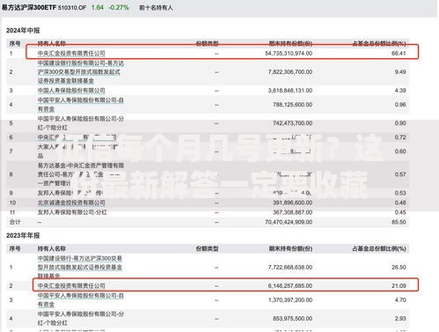The width and height of the screenshot is (439, 332).
Task: Select ratio value 0.72
Action: (x=400, y=137)
